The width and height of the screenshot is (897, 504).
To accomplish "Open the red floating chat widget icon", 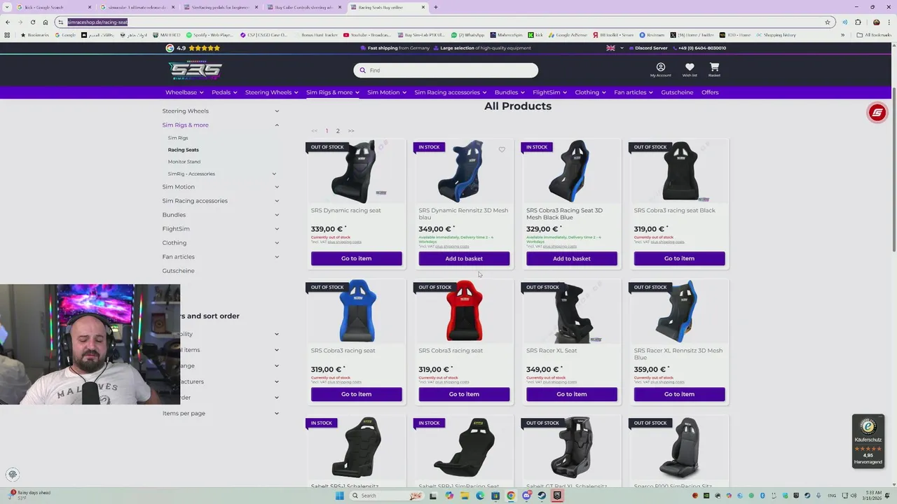I will 877,113.
